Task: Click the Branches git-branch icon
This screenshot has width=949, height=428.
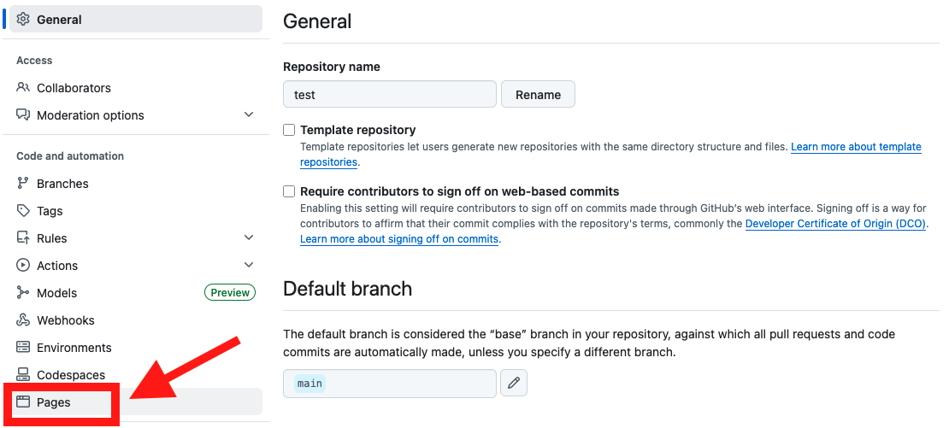Action: click(x=23, y=184)
